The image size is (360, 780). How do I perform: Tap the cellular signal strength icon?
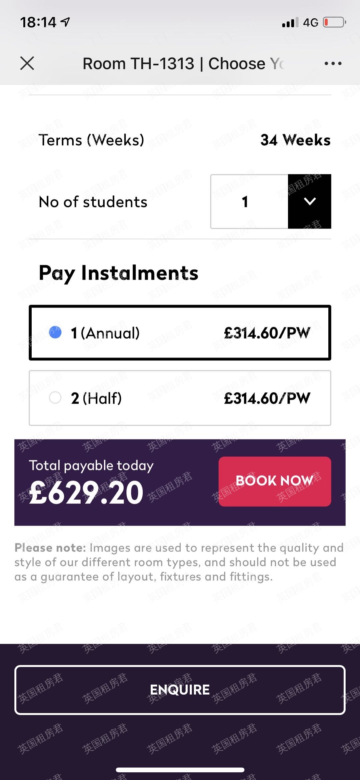(290, 23)
